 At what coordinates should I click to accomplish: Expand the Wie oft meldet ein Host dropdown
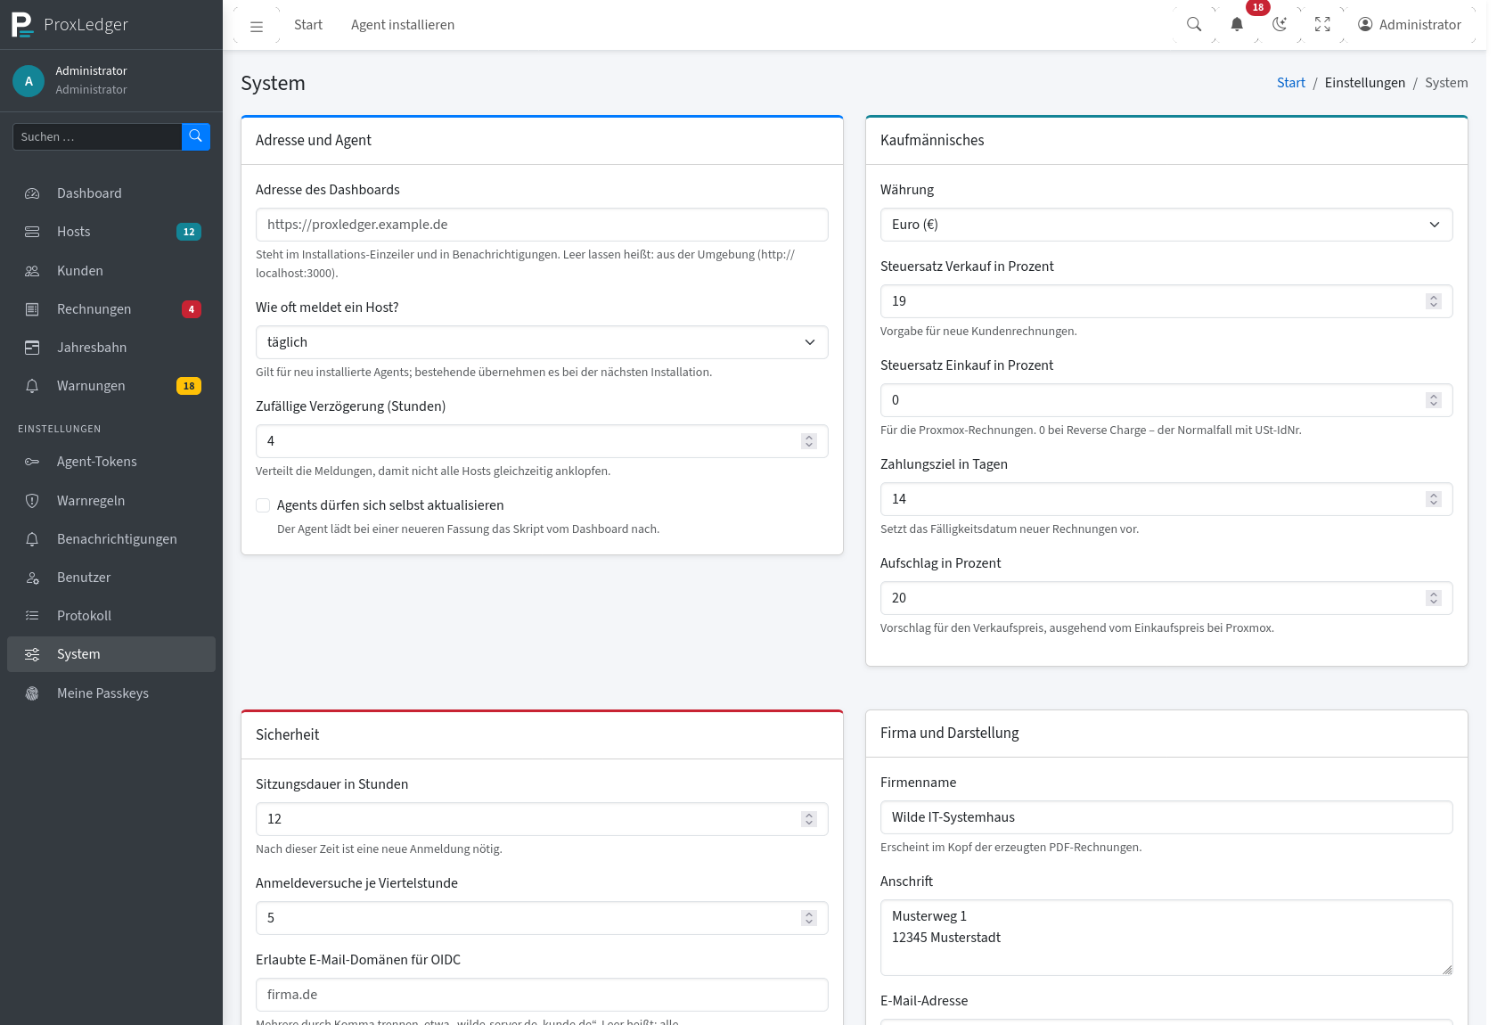pos(542,342)
